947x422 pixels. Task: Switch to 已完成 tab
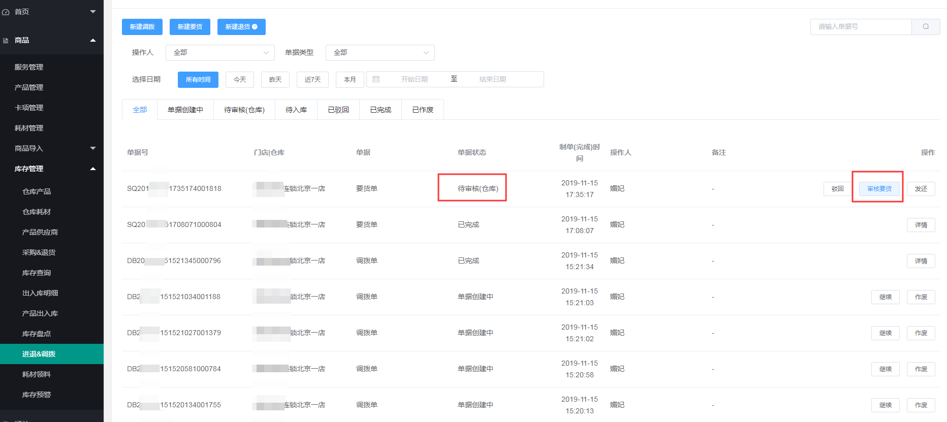381,110
